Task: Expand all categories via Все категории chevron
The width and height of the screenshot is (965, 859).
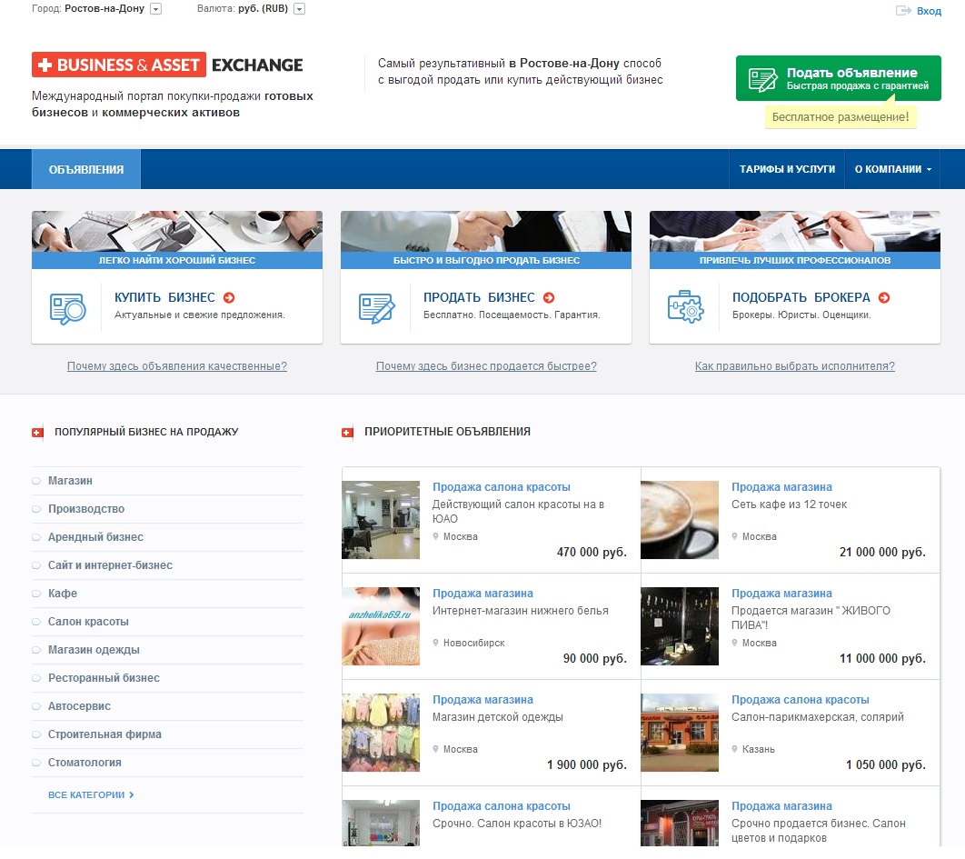Action: pos(132,794)
